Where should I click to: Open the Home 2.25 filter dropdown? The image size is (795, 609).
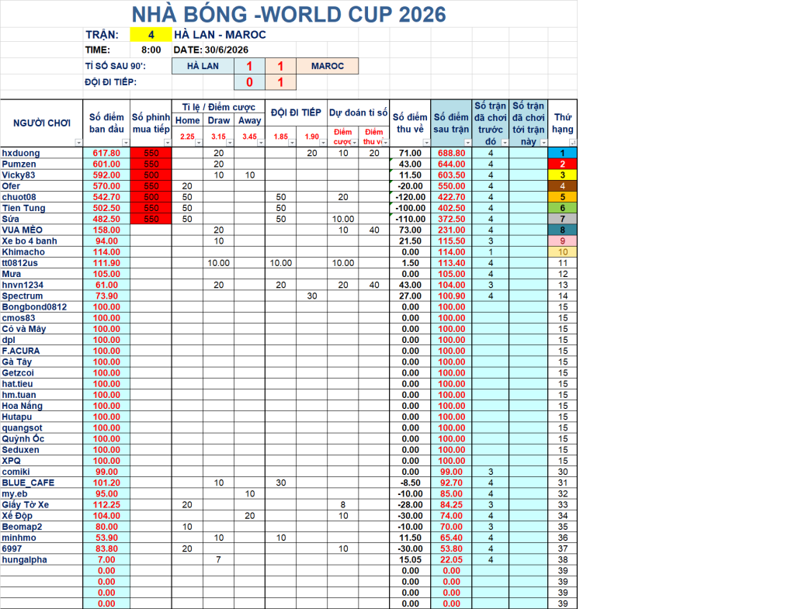199,143
